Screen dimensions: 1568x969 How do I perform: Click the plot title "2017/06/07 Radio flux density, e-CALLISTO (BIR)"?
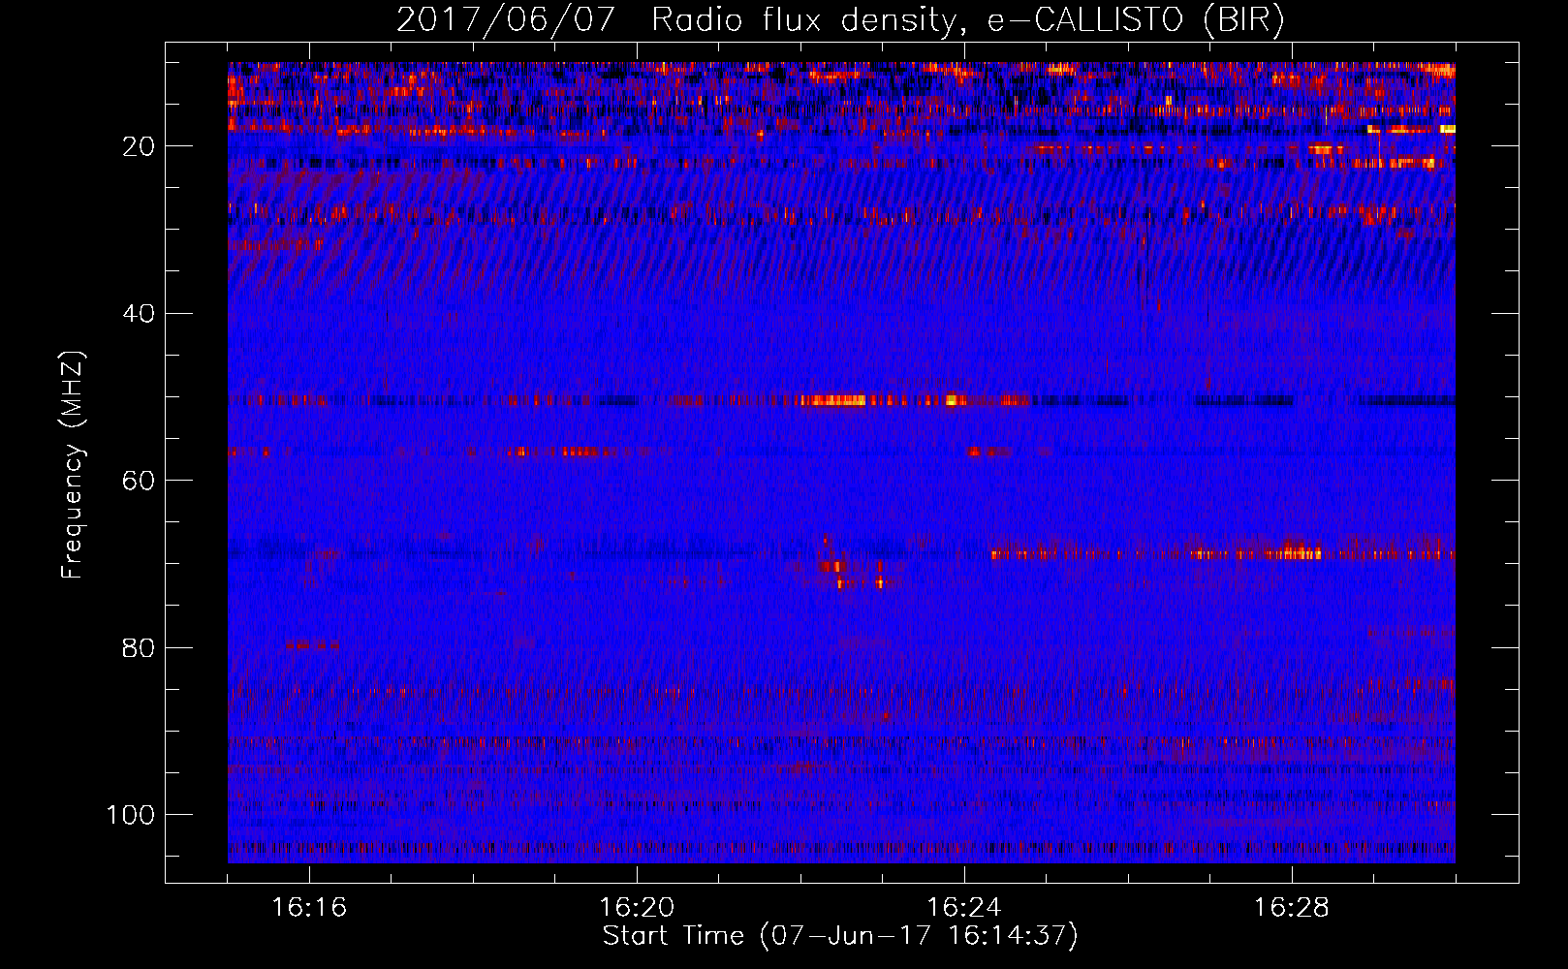[x=840, y=20]
